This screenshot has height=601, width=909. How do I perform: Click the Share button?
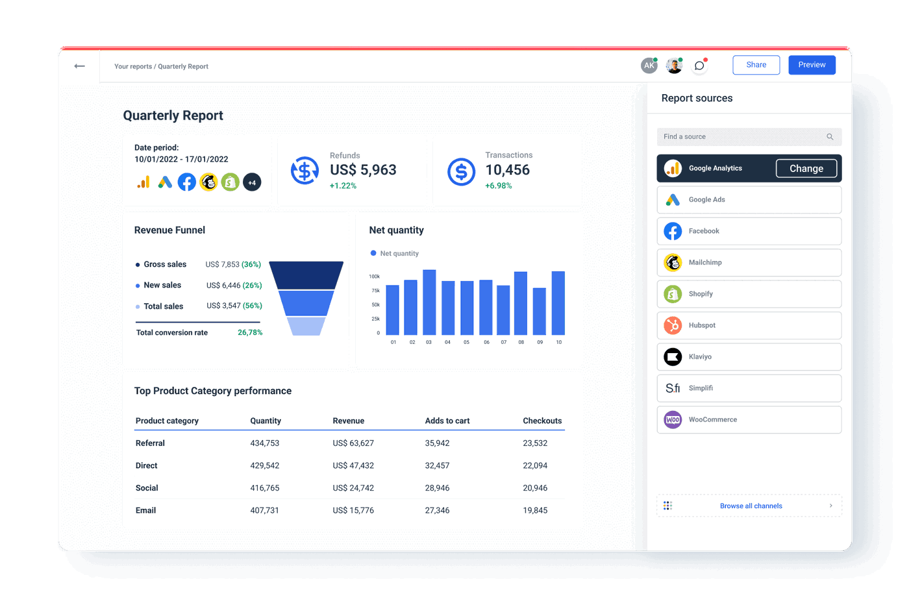pos(756,65)
